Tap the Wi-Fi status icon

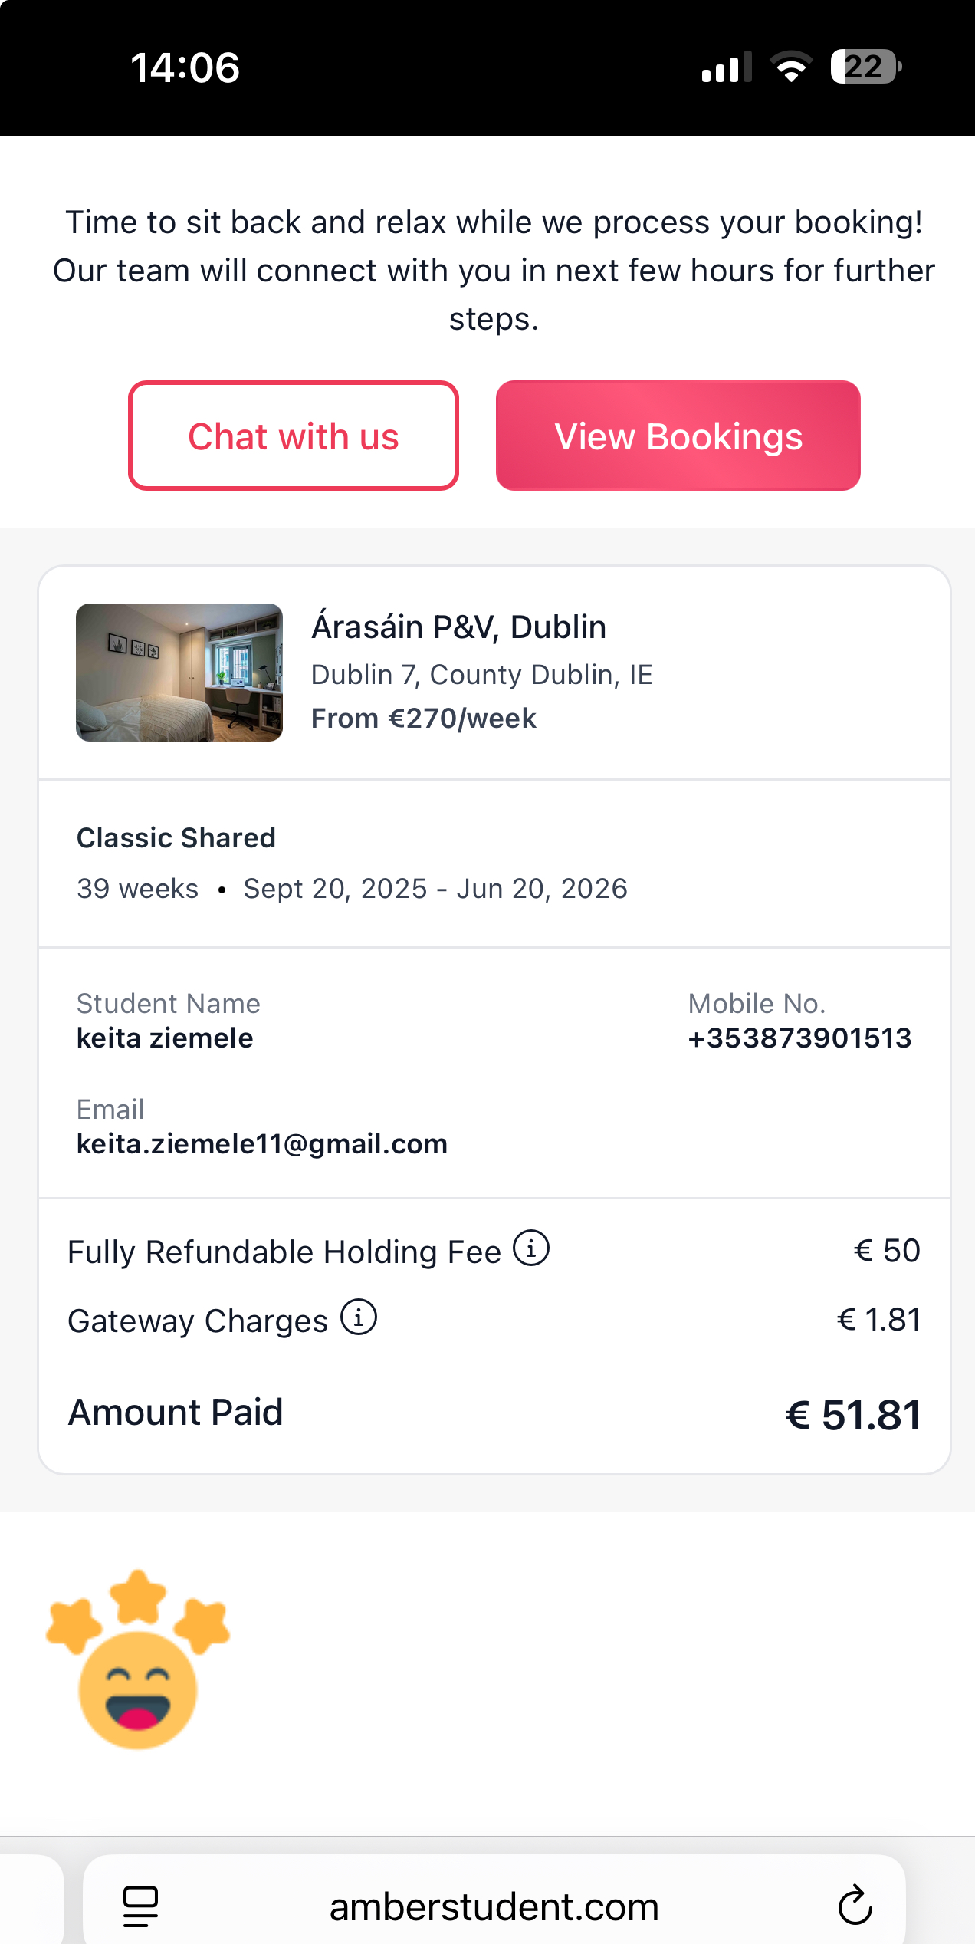coord(791,67)
